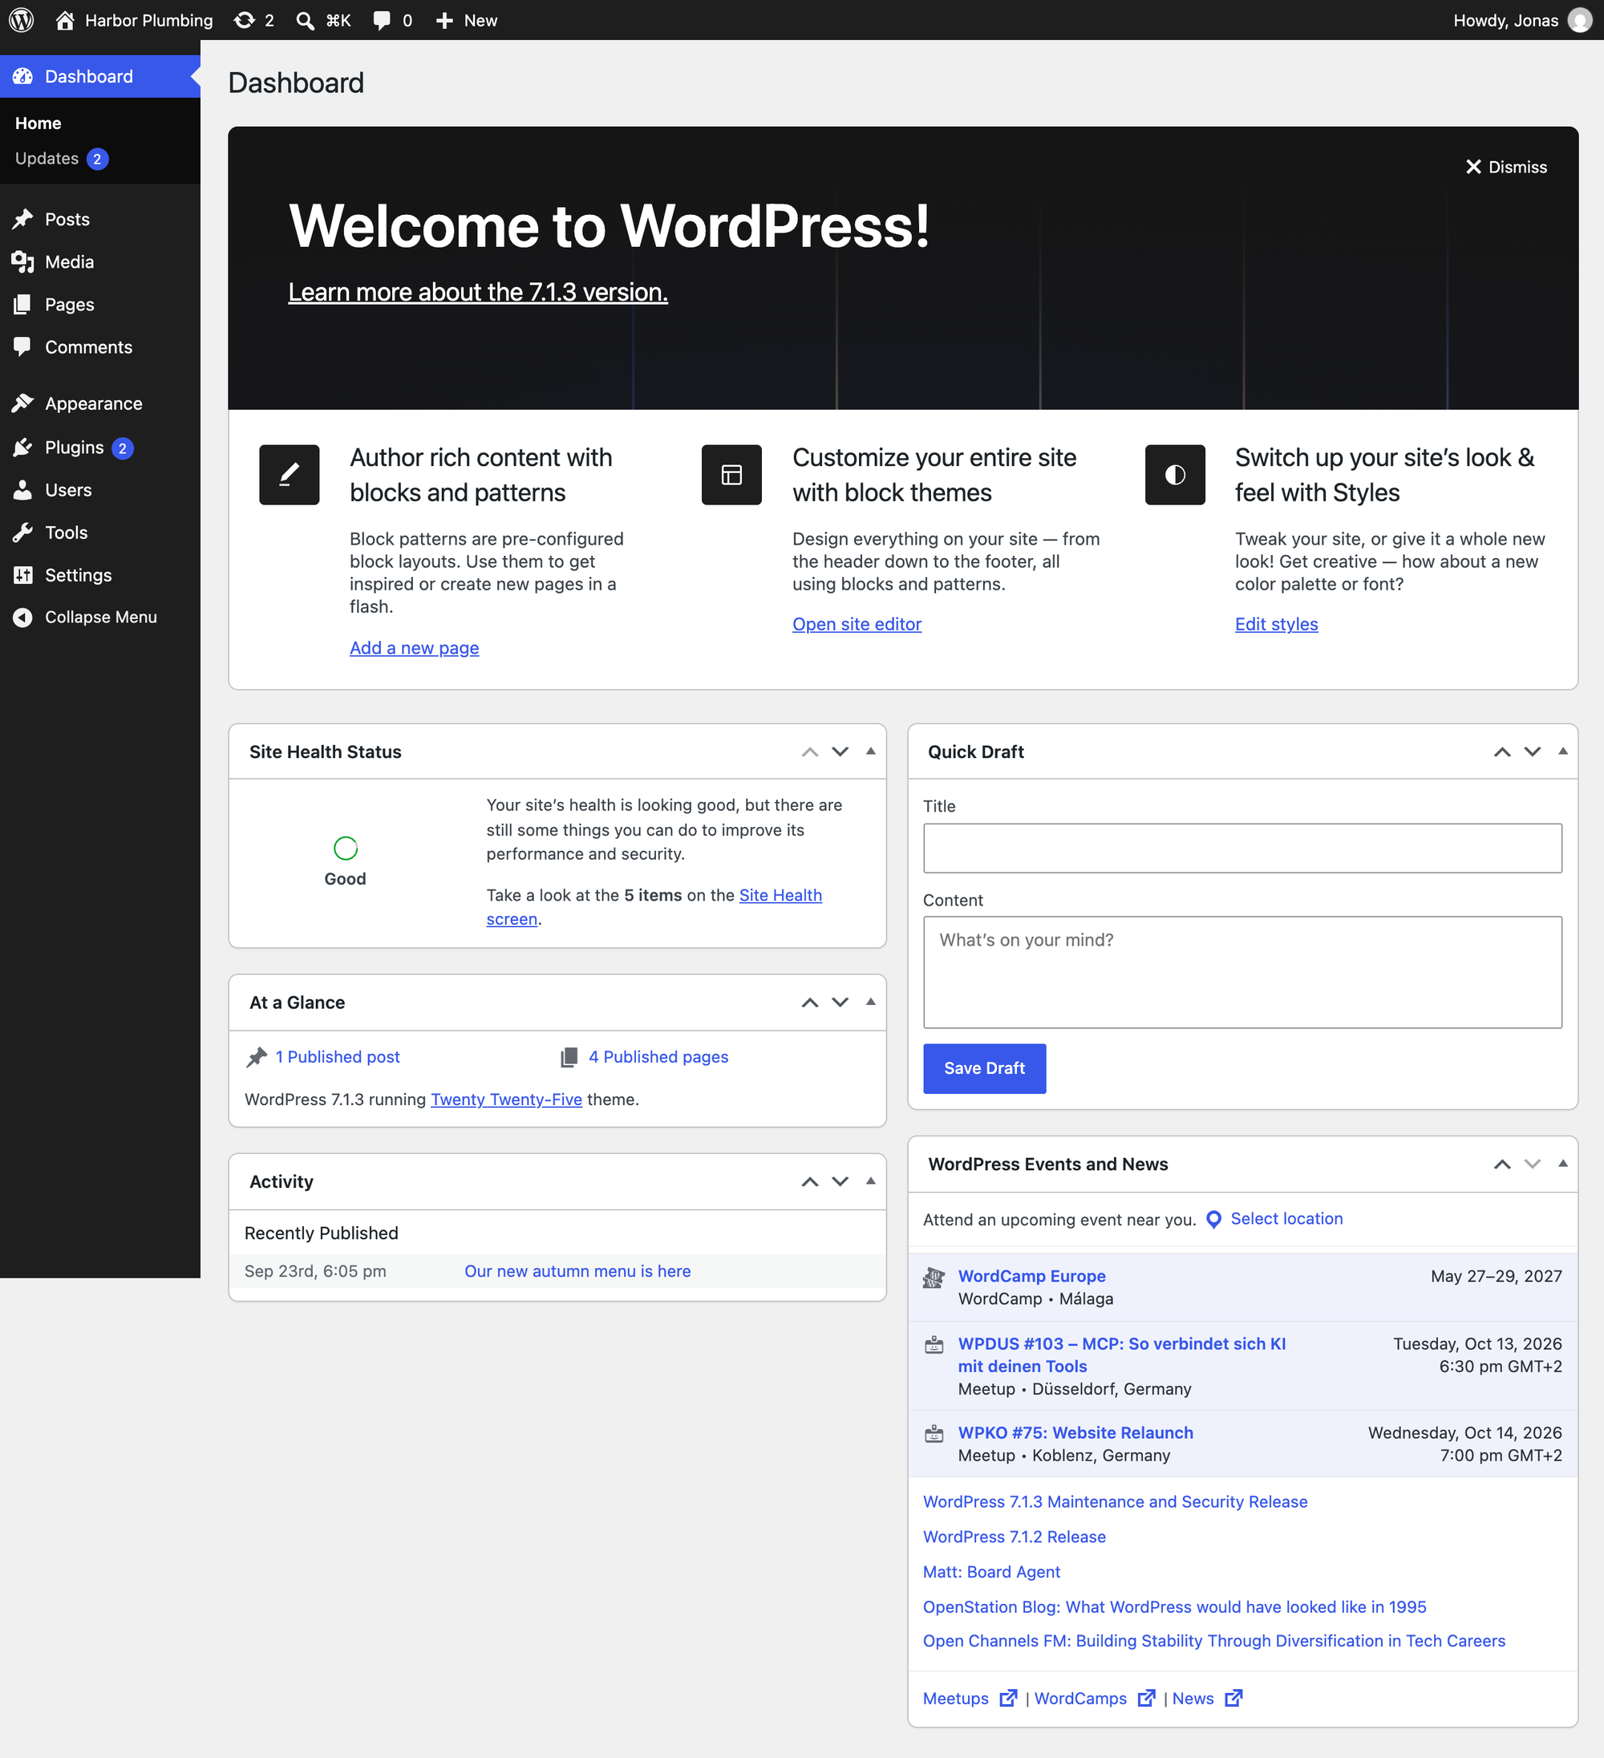Click the Media icon in sidebar

point(22,261)
